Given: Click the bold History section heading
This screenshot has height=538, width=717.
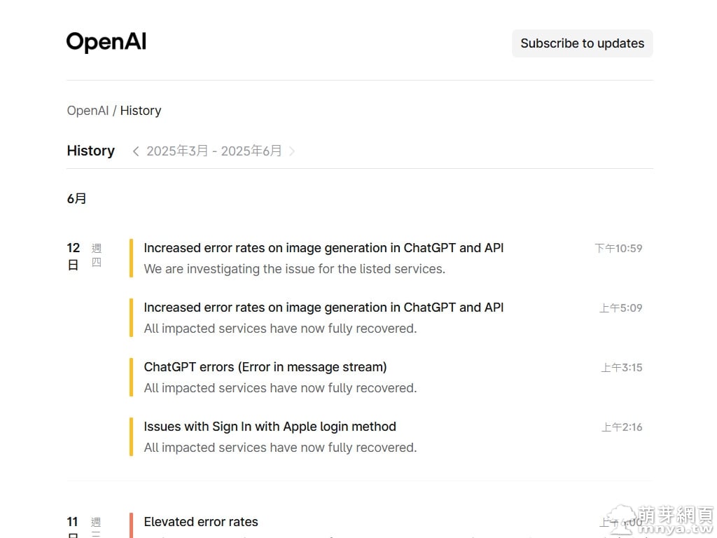Looking at the screenshot, I should tap(90, 151).
